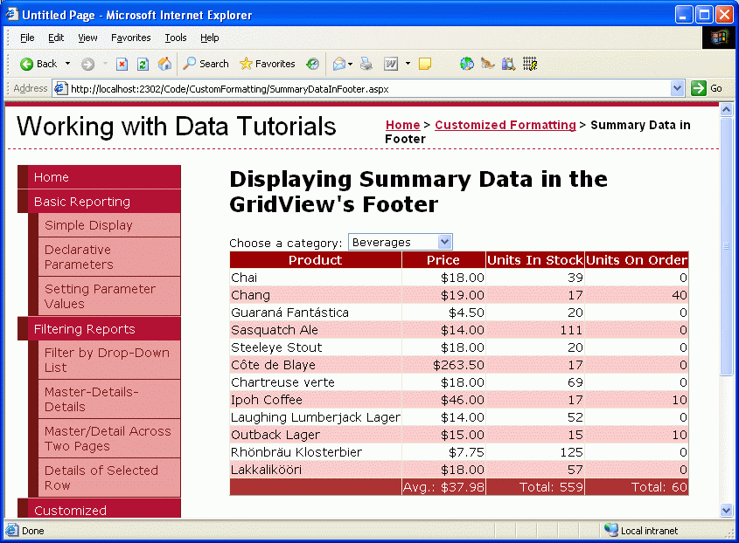Image resolution: width=739 pixels, height=543 pixels.
Task: Click the Mail icon on the toolbar
Action: click(x=340, y=64)
